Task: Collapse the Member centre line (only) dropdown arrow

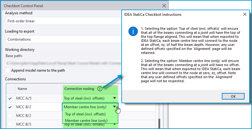Action: pyautogui.click(x=114, y=107)
